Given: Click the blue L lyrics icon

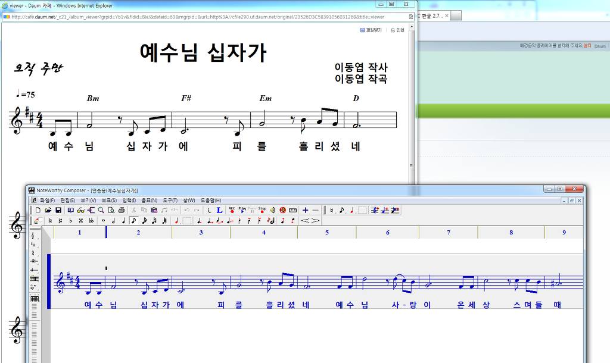Looking at the screenshot, I should 219,210.
